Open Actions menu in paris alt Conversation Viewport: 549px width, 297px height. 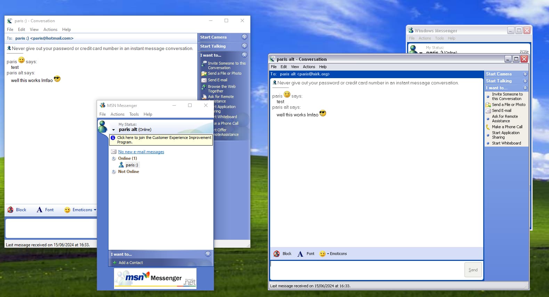tap(309, 67)
